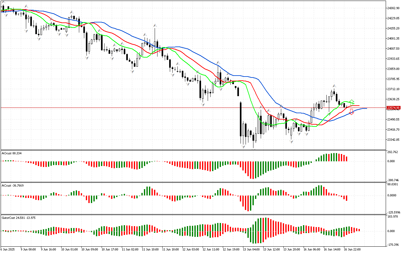Click the ACcust -36.7669 indicator label

(12, 185)
